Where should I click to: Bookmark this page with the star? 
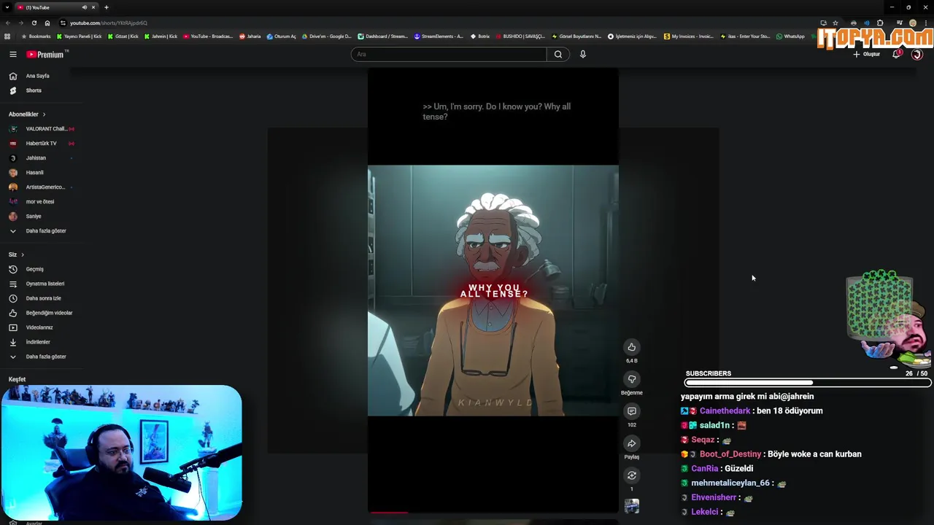[835, 23]
